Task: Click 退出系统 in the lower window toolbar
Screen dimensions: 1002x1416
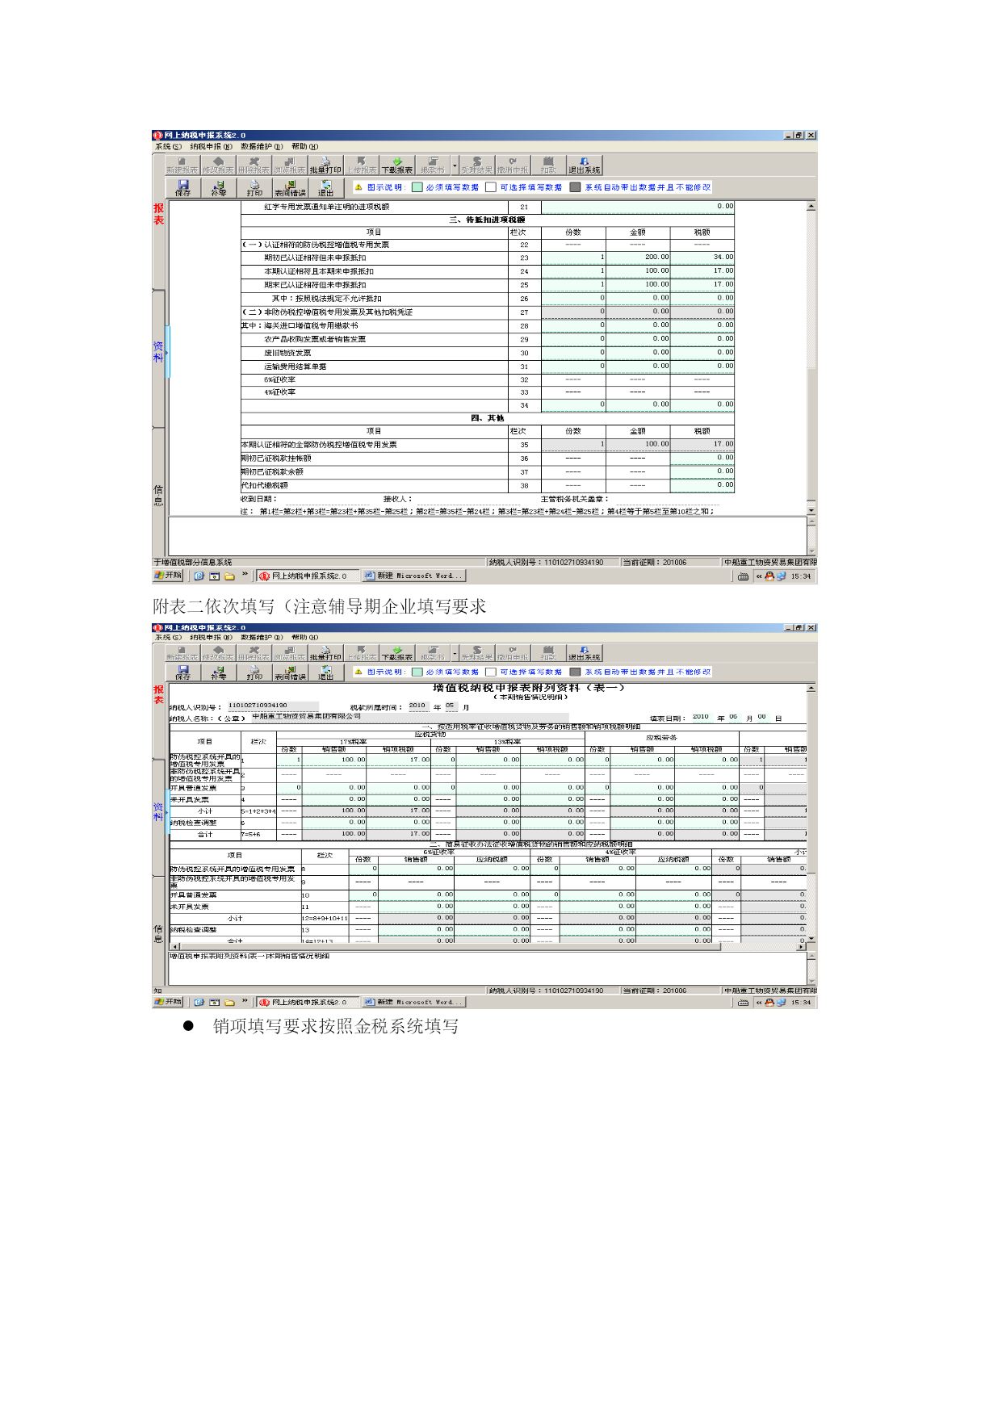Action: pyautogui.click(x=585, y=653)
